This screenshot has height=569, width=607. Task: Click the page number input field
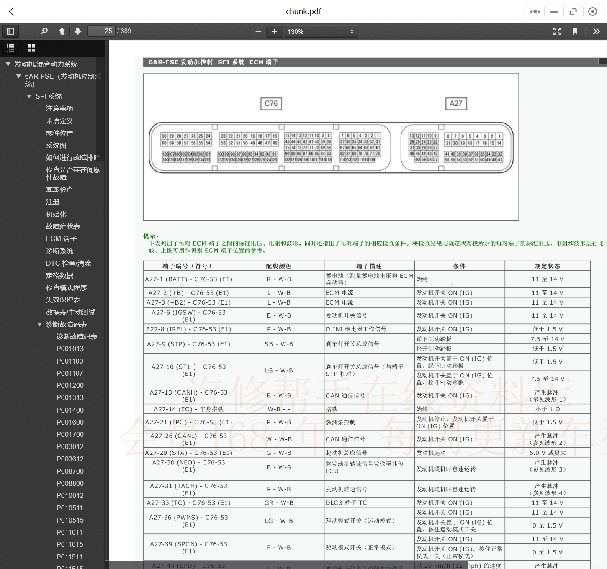point(101,31)
